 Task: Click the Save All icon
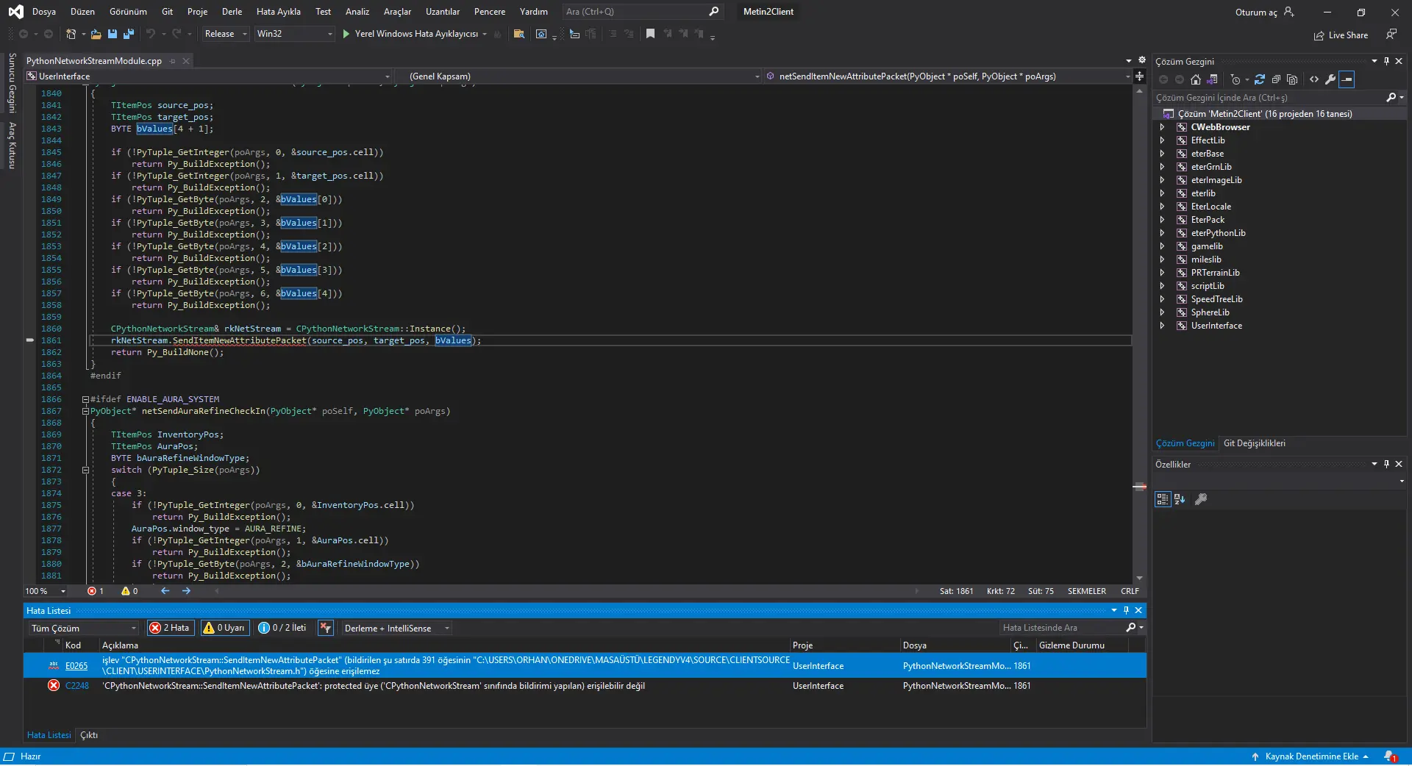coord(129,34)
